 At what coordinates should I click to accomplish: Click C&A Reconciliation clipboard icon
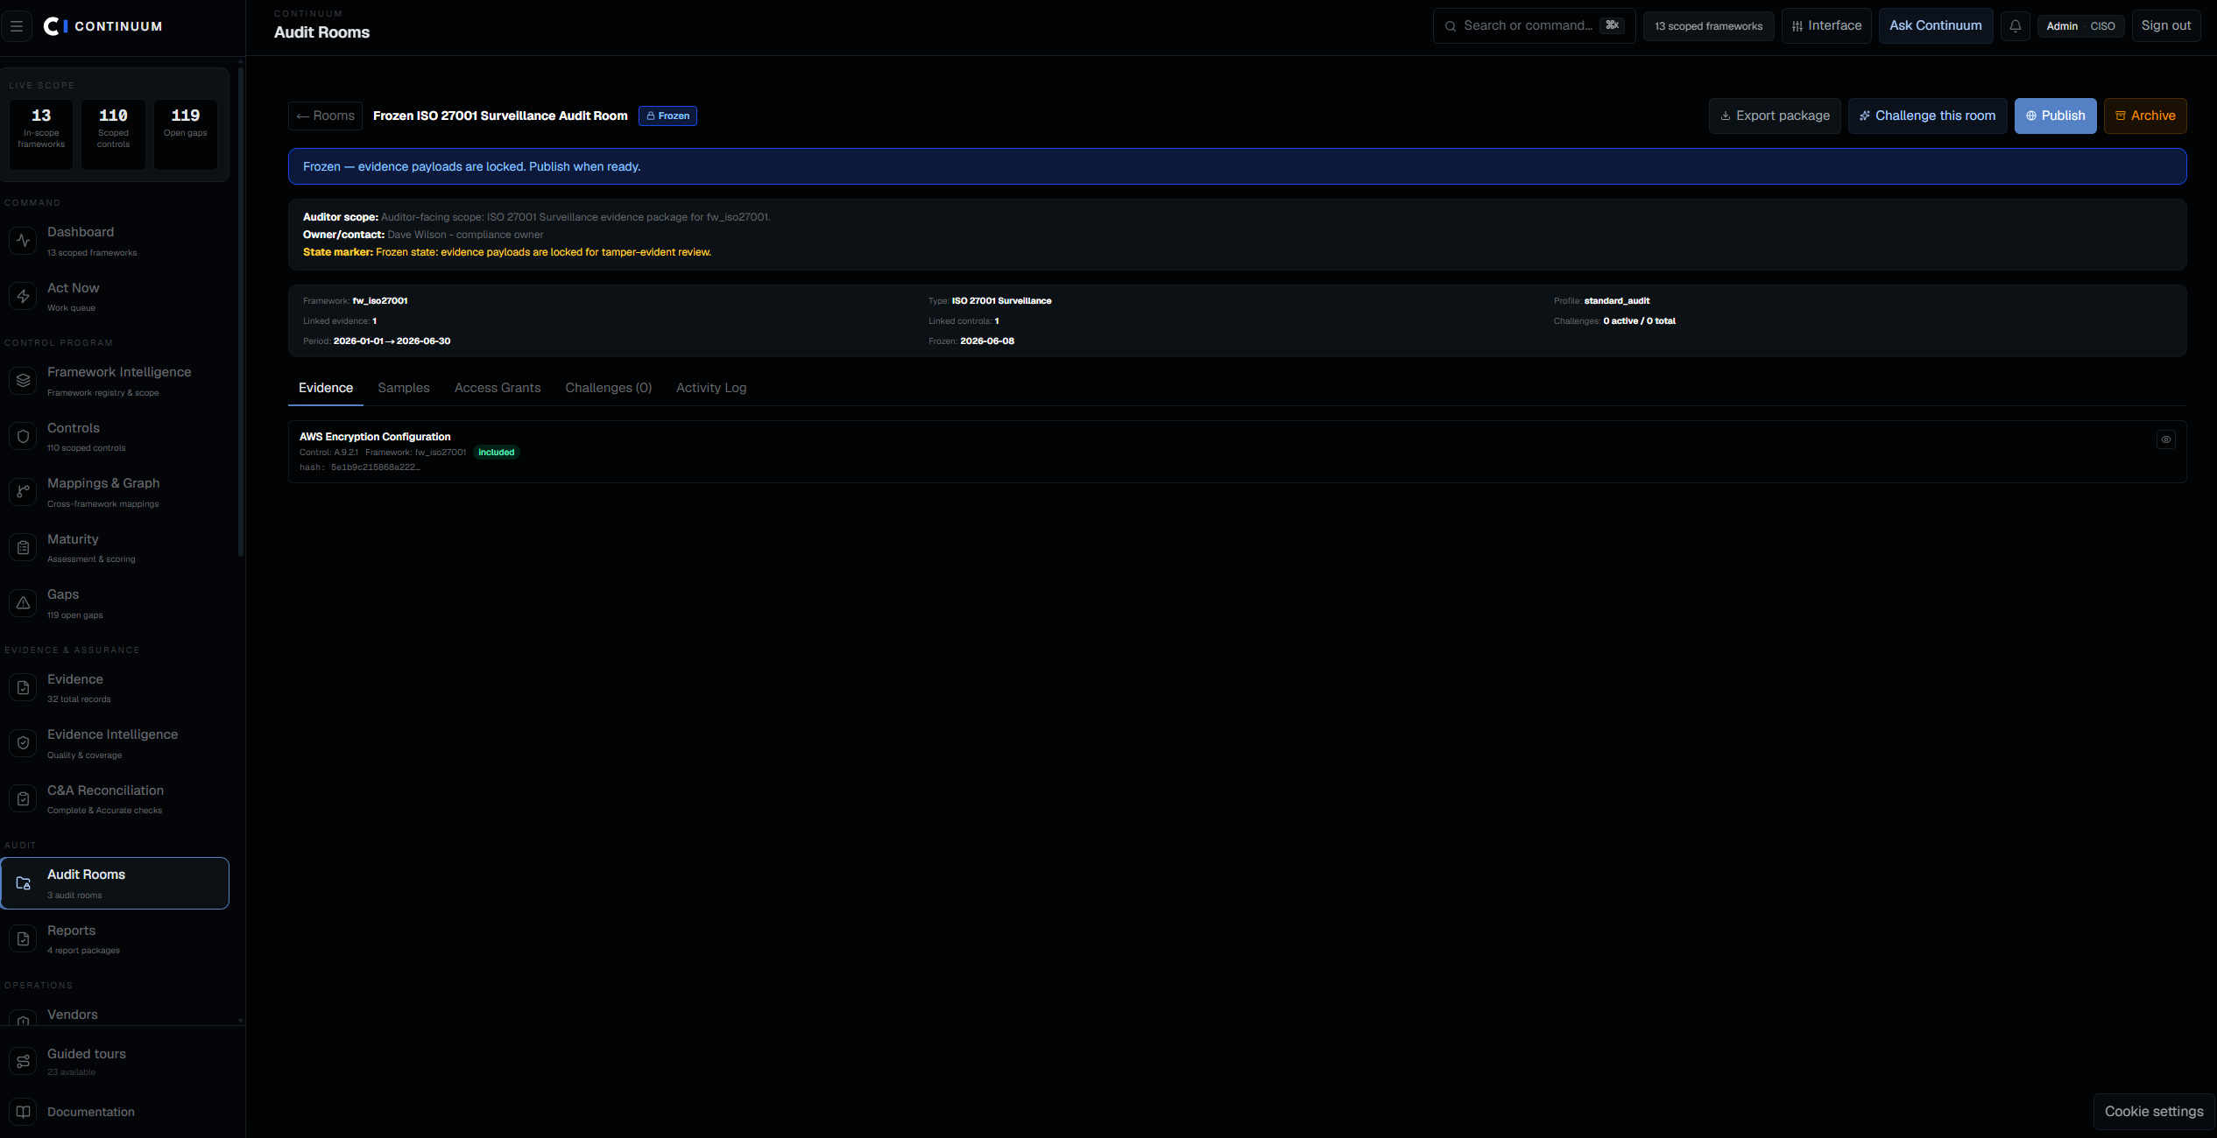click(x=24, y=798)
